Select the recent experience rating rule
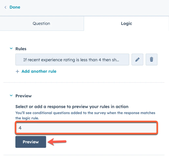The image size is (169, 159). (72, 60)
